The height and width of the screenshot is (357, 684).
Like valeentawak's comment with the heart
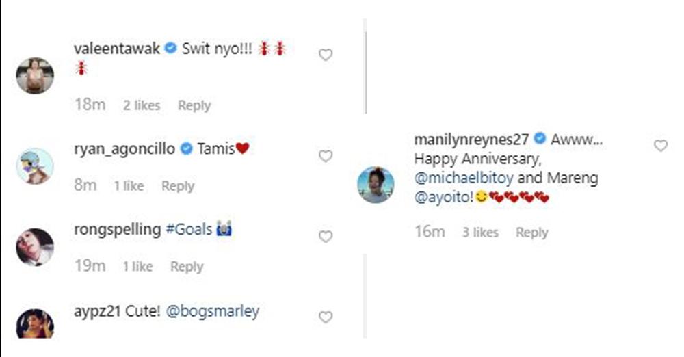[326, 55]
